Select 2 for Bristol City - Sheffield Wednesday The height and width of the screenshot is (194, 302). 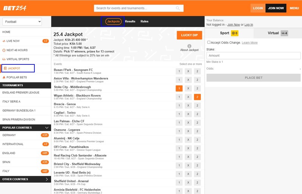coord(197,165)
